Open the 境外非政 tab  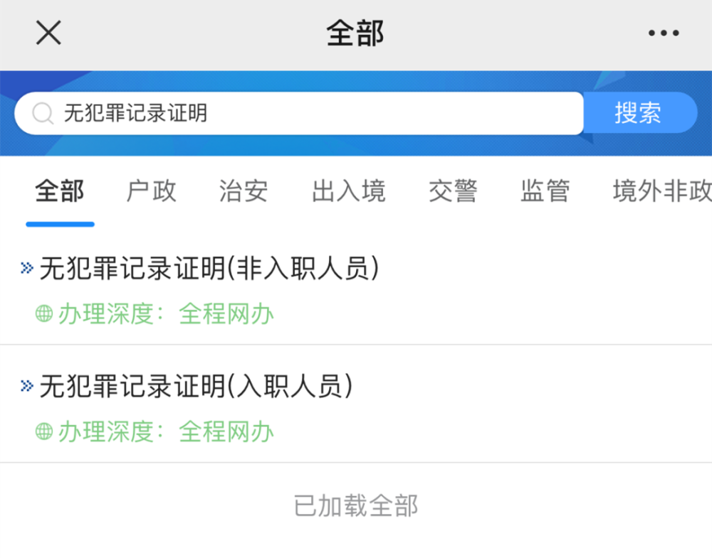(x=662, y=191)
